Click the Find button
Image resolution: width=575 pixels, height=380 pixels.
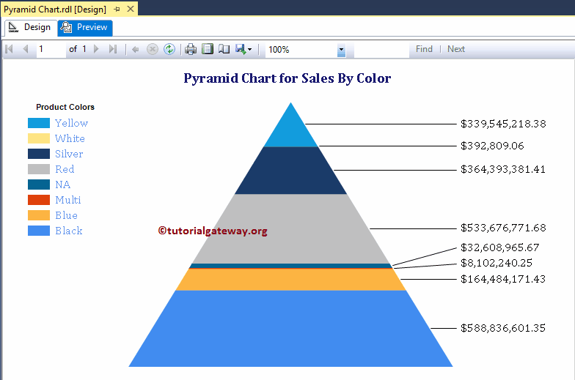[x=424, y=49]
